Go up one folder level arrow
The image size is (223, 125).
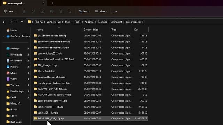pos(22,22)
